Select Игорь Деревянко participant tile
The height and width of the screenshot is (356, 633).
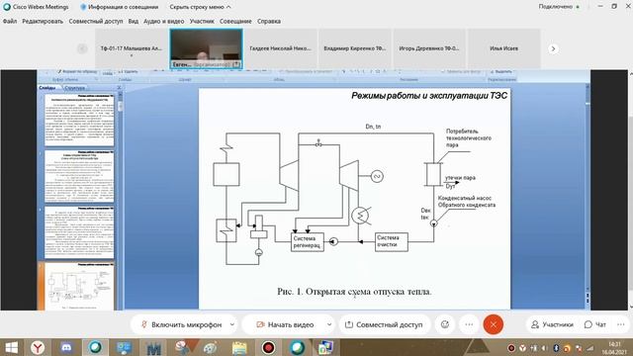(429, 48)
